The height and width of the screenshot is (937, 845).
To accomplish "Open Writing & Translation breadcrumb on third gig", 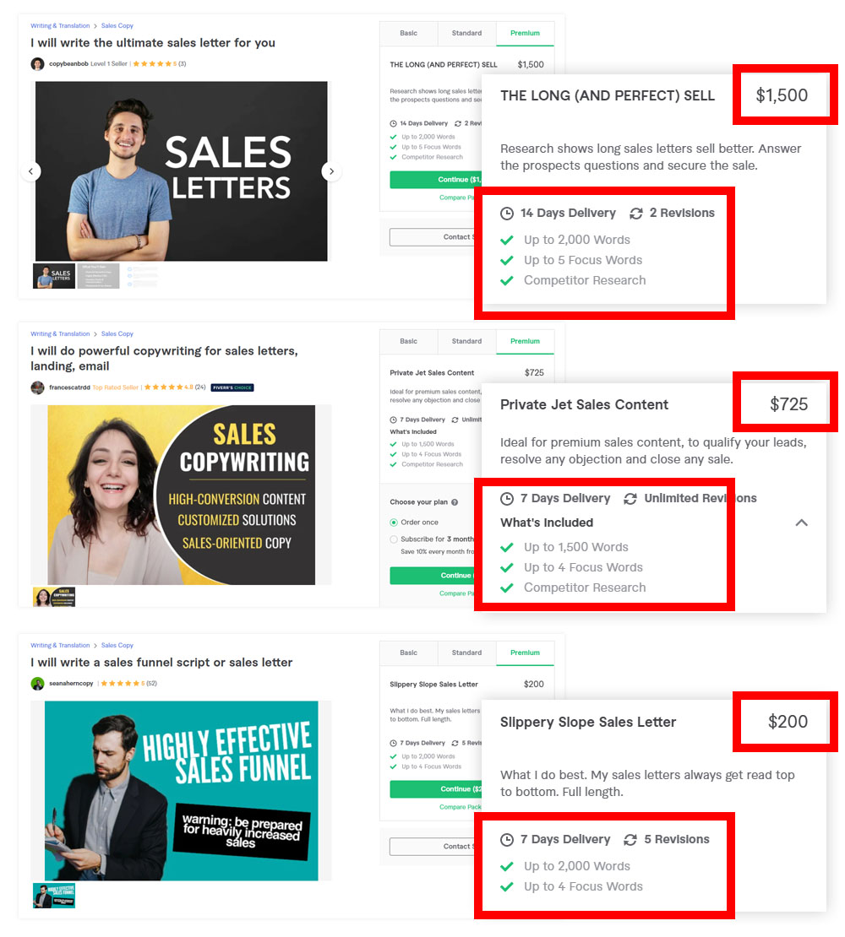I will [60, 646].
